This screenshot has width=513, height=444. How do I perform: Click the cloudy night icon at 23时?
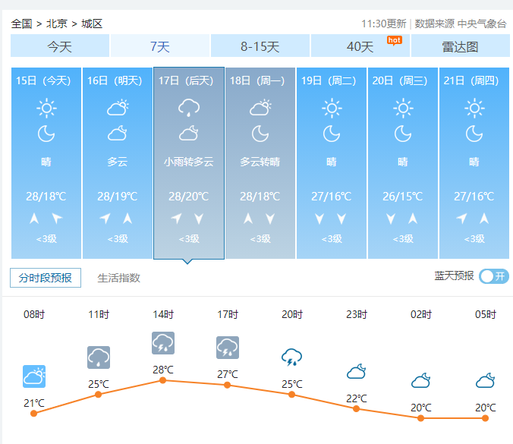[357, 372]
